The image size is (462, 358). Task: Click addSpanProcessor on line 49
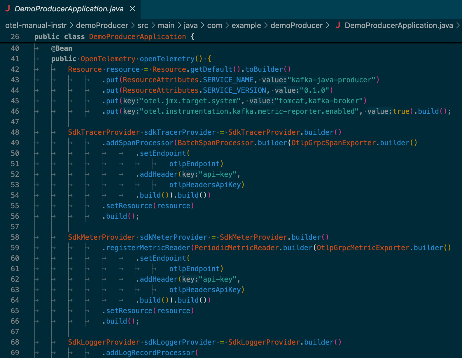(140, 143)
